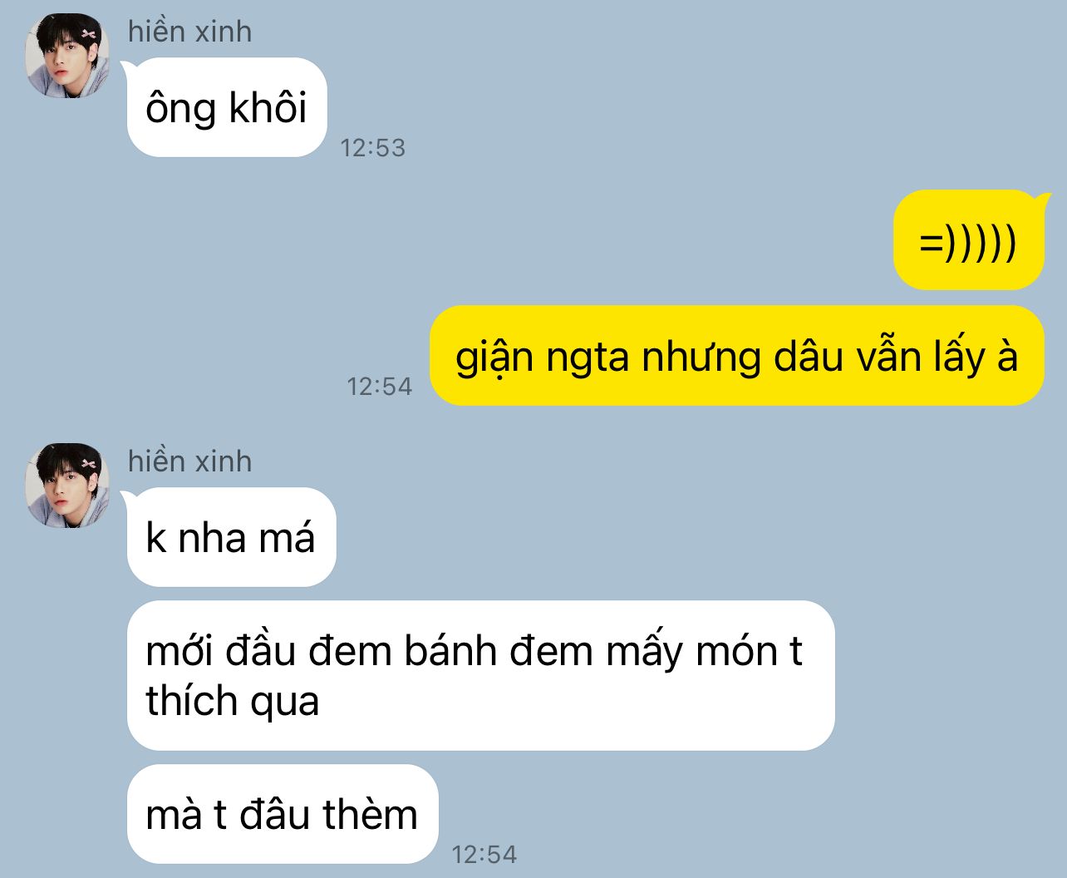Viewport: 1067px width, 878px height.
Task: Tap sender name "hiền xinh" above "k nha má"
Action: point(189,461)
